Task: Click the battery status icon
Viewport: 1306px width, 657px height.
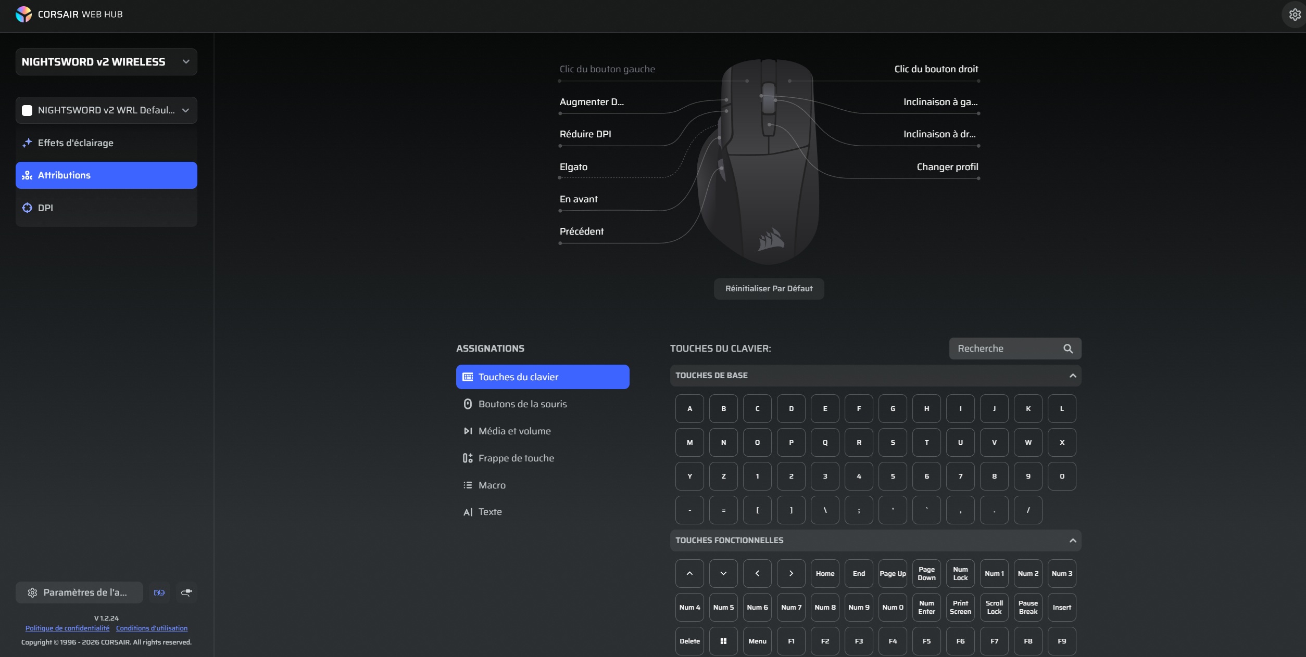Action: coord(159,592)
